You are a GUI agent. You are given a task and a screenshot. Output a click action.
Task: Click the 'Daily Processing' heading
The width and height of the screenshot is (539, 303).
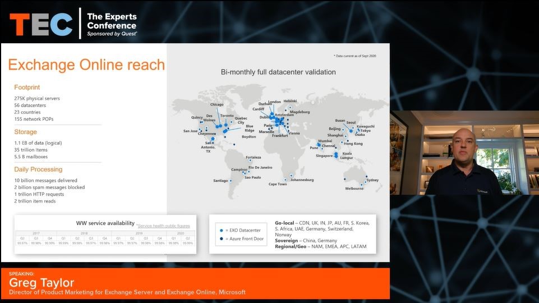click(38, 169)
